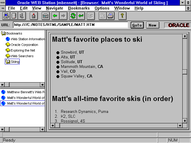Expand the Exploring the Net bookmark folder
This screenshot has width=191, height=143.
tap(8, 50)
